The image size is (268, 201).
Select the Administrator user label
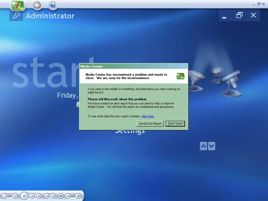[50, 16]
